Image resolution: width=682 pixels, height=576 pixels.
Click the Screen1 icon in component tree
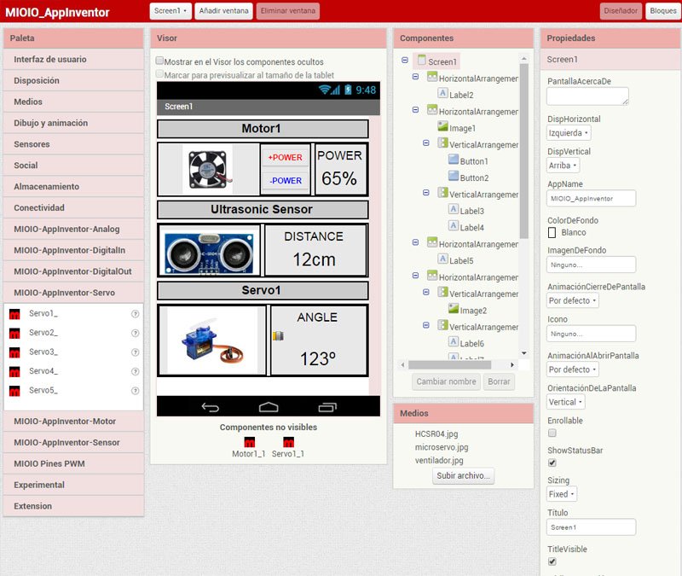(x=421, y=61)
